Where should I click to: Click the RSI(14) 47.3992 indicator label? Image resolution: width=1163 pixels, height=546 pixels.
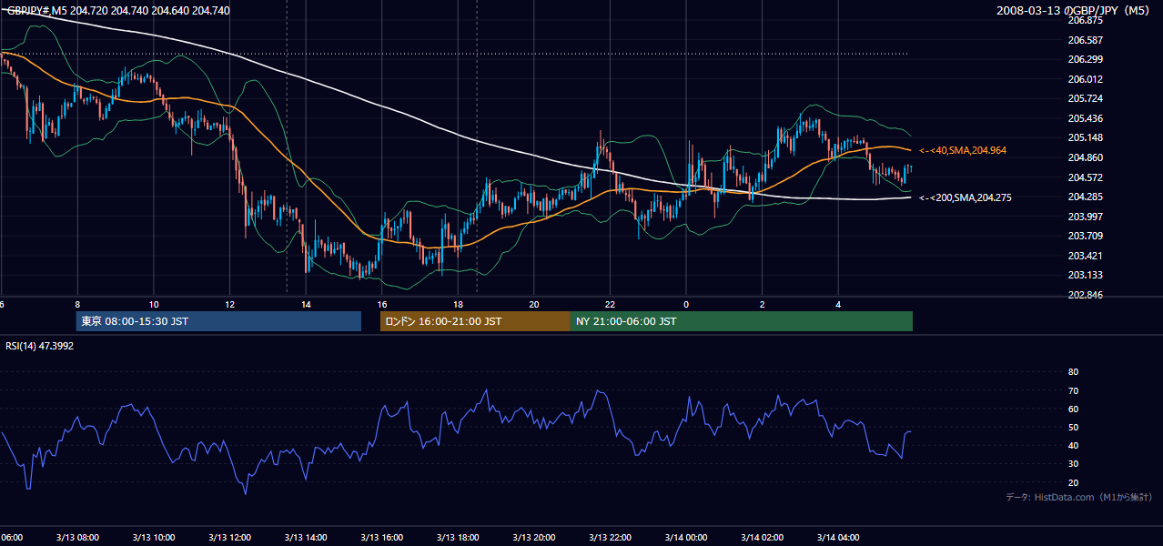[x=39, y=346]
